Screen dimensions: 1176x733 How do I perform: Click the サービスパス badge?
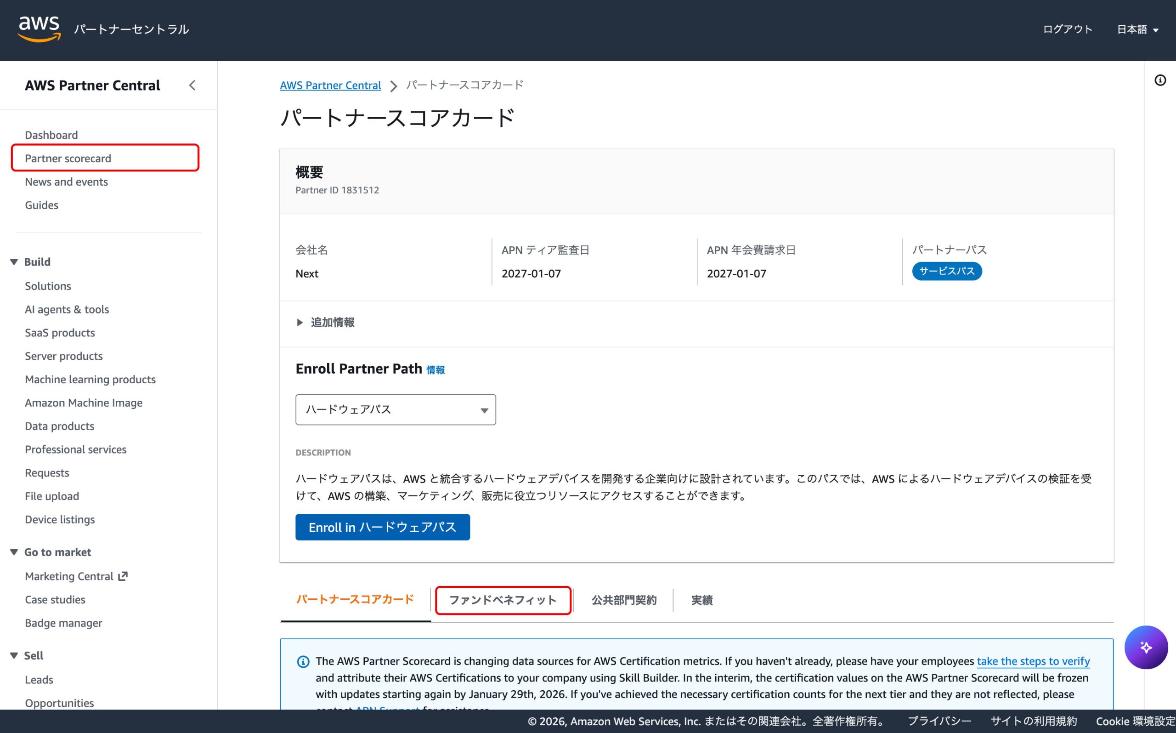[x=946, y=271]
